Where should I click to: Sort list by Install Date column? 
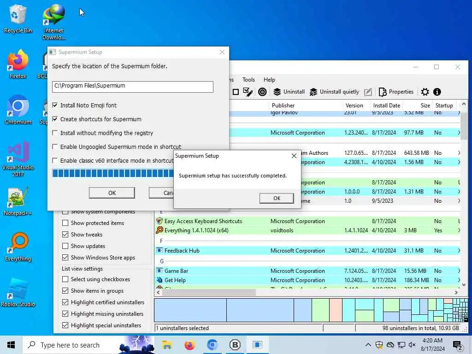pos(387,106)
